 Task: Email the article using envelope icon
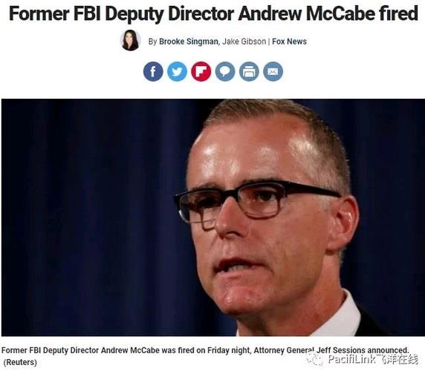tap(273, 71)
